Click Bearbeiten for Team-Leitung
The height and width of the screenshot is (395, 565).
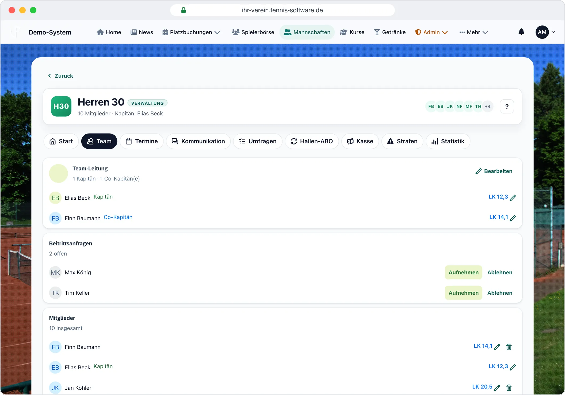[x=494, y=171]
